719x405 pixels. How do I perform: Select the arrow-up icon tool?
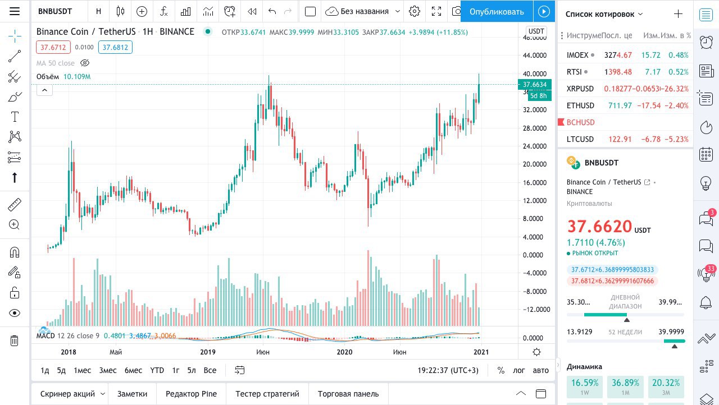(x=15, y=177)
